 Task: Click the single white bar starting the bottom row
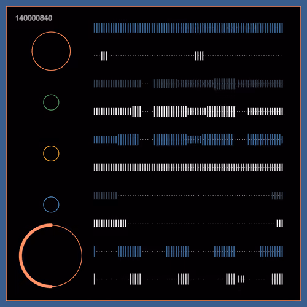coord(95,279)
